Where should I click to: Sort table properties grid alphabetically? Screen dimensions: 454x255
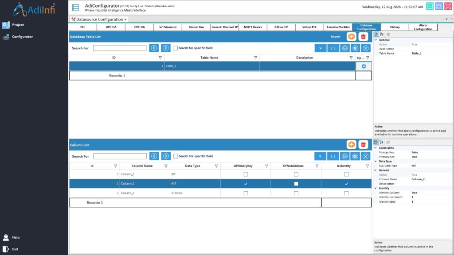point(382,35)
